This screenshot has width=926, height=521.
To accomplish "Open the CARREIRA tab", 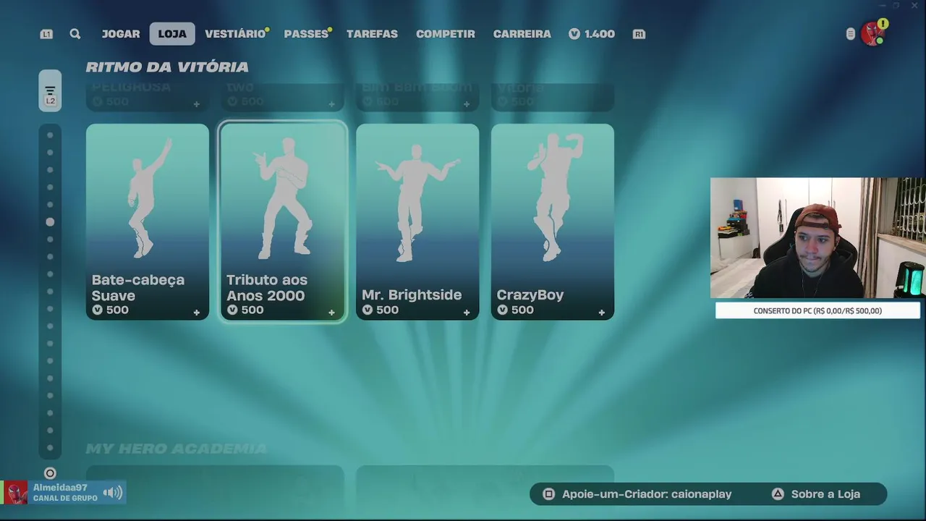I will tap(522, 34).
